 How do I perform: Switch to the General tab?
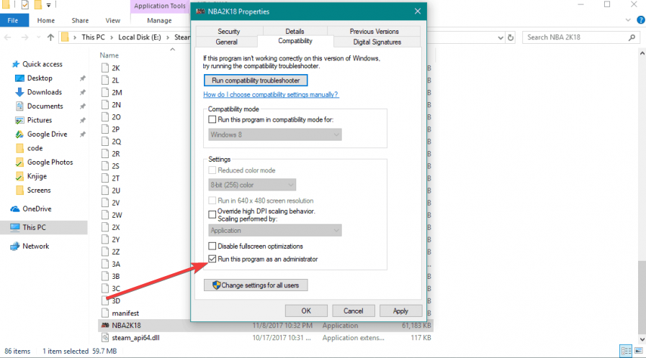point(227,42)
